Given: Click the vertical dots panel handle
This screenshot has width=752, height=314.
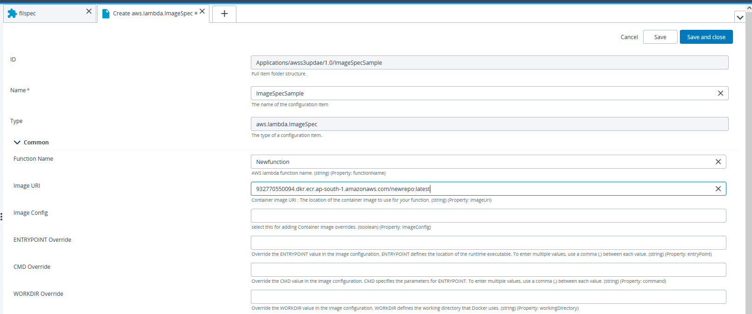Looking at the screenshot, I should click(1, 217).
